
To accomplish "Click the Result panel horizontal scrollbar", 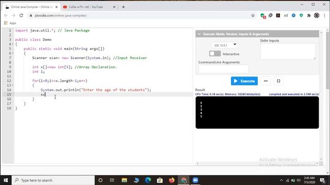I will tap(257, 163).
